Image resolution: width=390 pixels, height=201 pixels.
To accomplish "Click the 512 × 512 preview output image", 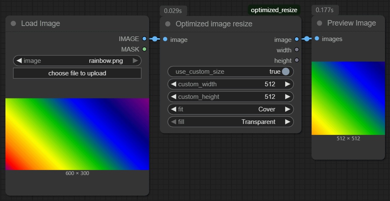I will pyautogui.click(x=348, y=98).
